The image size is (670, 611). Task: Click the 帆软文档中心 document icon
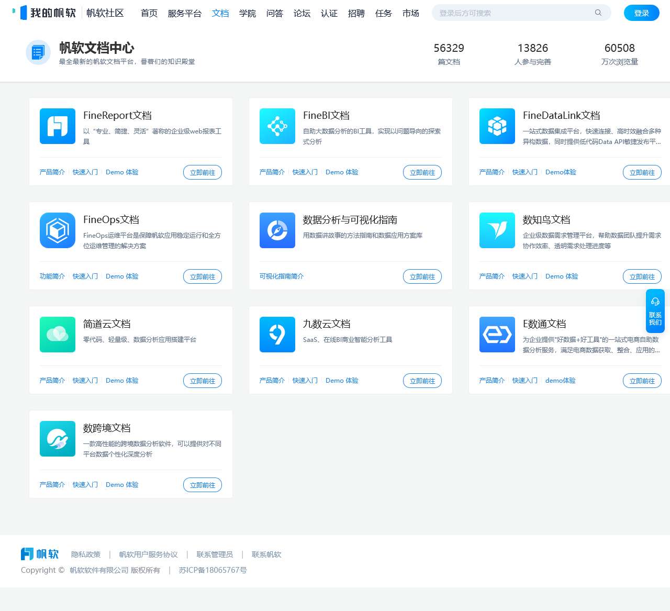point(38,52)
